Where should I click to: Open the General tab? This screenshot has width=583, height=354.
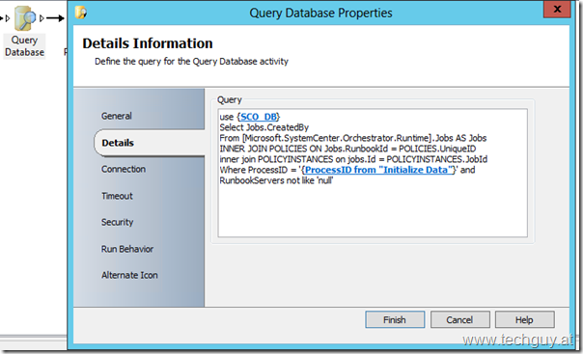point(117,116)
